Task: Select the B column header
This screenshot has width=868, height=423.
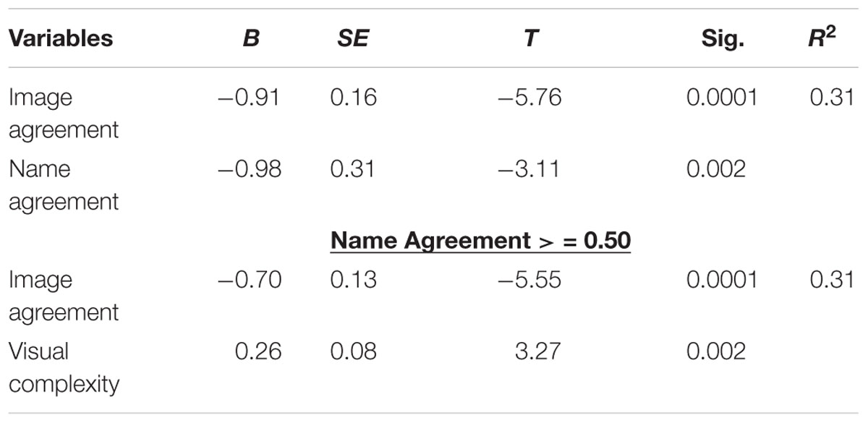Action: (250, 38)
